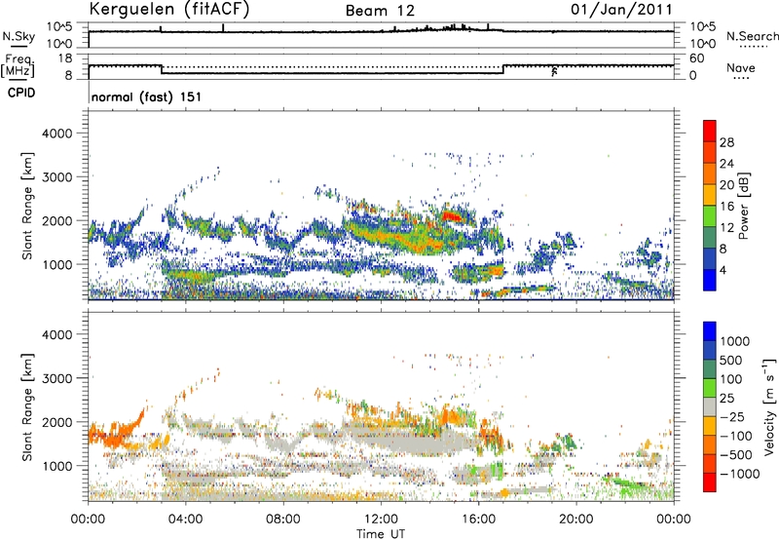Click the '04:00' time axis tick
Image resolution: width=779 pixels, height=540 pixels.
185,520
